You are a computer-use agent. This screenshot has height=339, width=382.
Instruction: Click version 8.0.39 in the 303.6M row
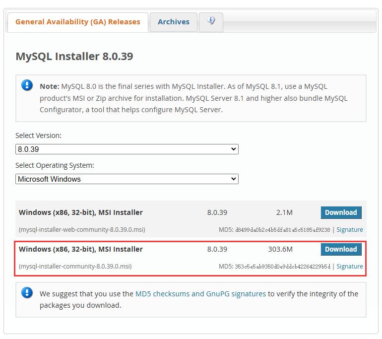tap(217, 249)
